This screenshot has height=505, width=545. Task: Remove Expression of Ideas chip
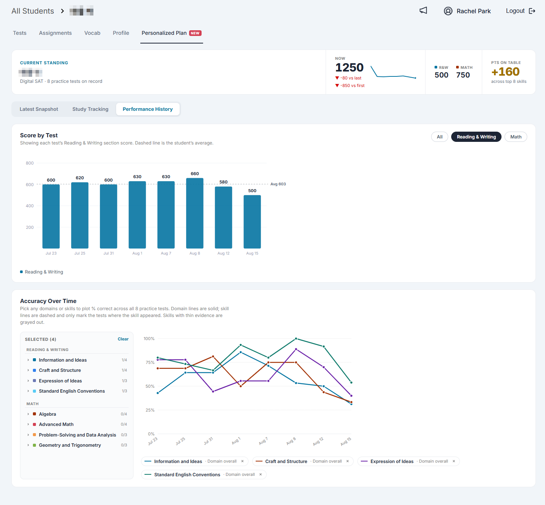tap(454, 461)
